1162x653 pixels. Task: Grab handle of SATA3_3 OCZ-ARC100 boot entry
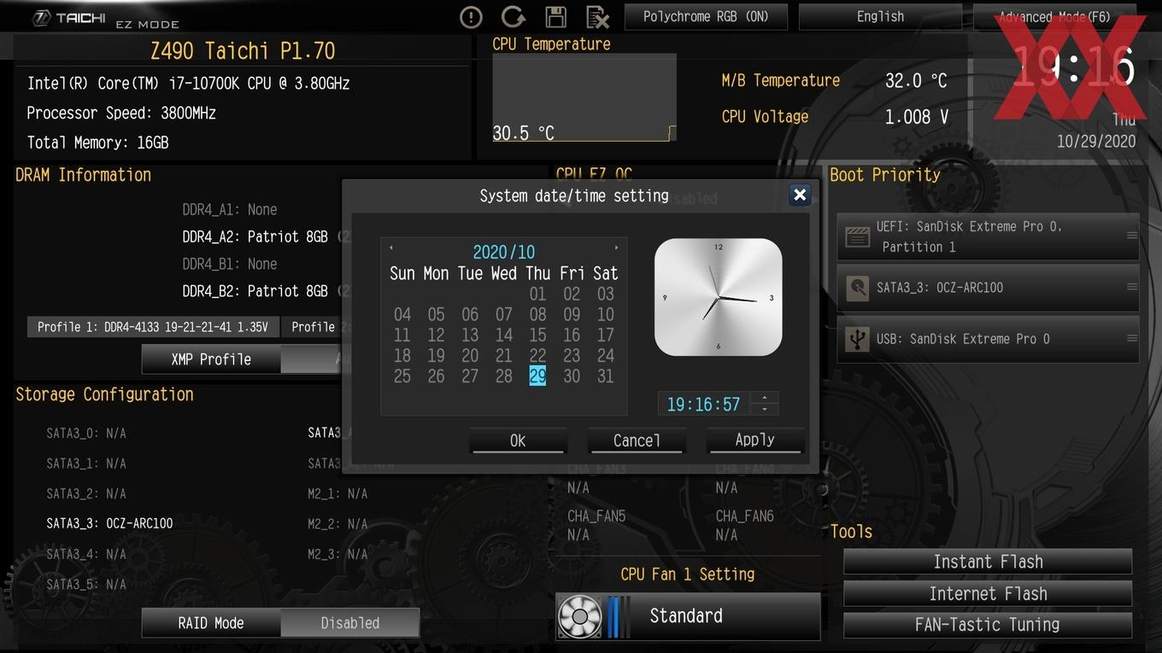pos(1131,288)
